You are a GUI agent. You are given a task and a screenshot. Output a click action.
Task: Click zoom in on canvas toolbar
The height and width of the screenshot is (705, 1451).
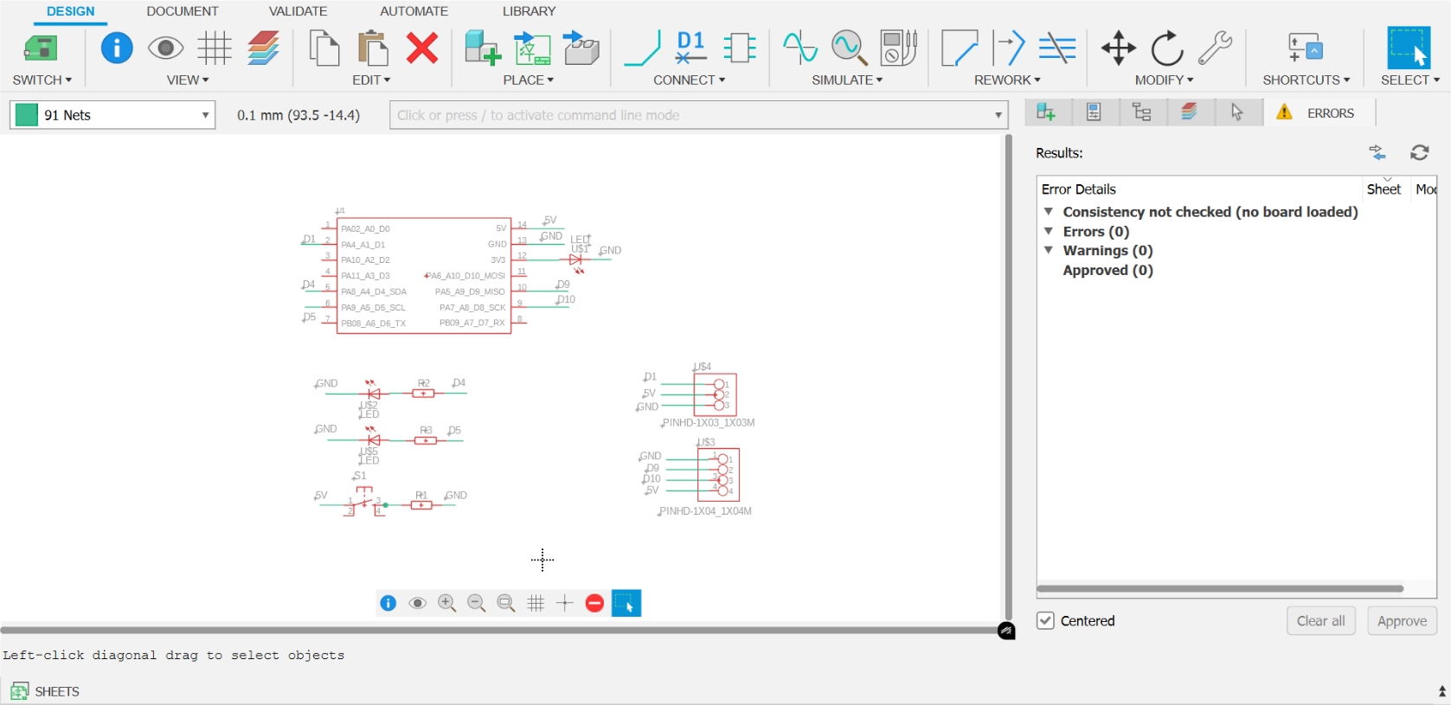(446, 603)
